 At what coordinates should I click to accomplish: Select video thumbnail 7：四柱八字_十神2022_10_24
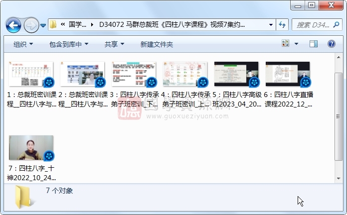31,148
